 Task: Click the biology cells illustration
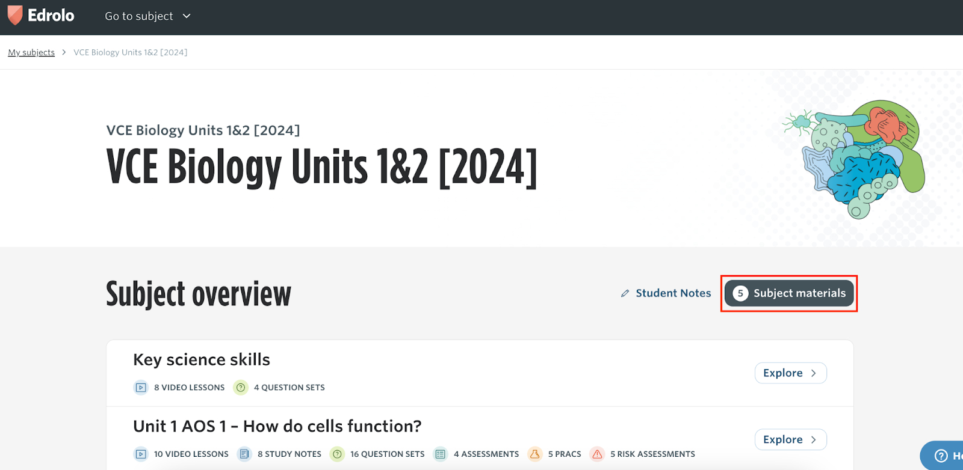pyautogui.click(x=854, y=159)
